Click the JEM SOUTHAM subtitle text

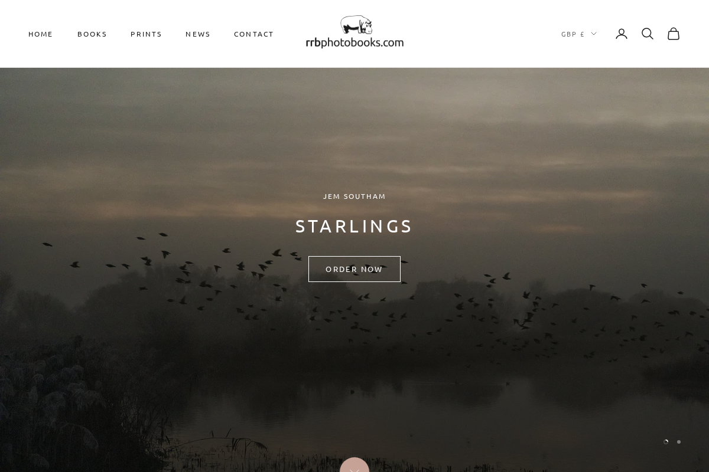[x=354, y=196]
